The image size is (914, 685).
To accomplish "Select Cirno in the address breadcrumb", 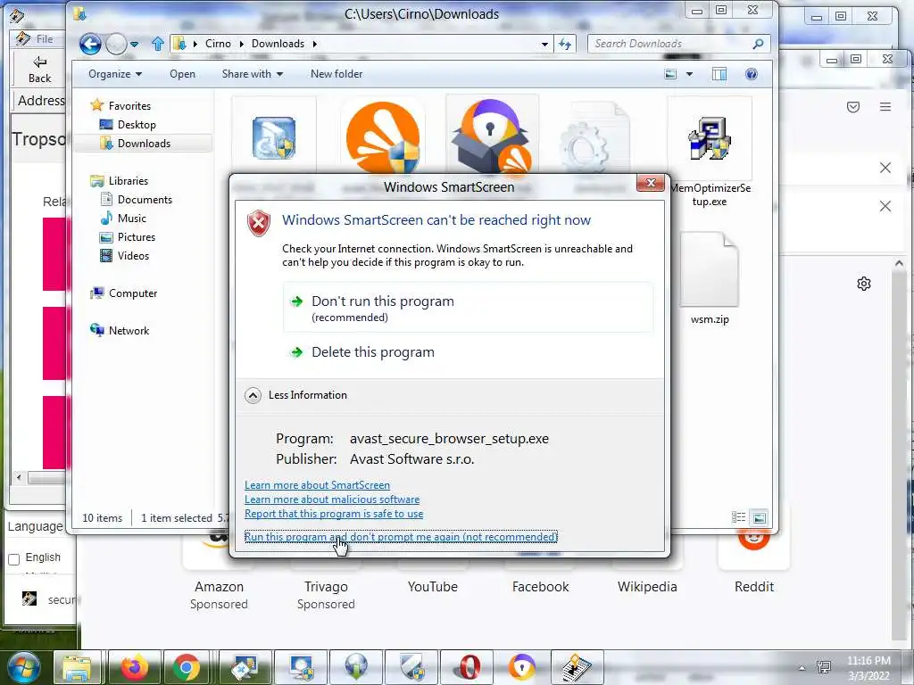I will coord(218,44).
